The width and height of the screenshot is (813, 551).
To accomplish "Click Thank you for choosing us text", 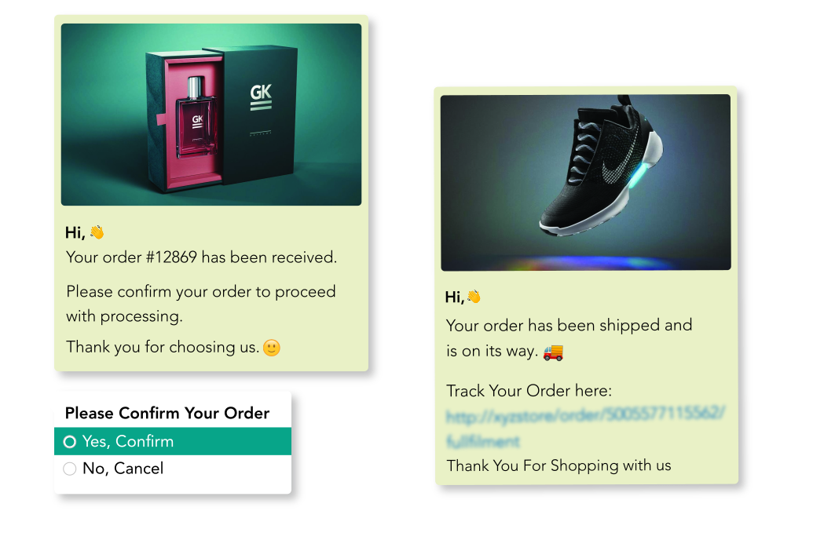I will 163,347.
